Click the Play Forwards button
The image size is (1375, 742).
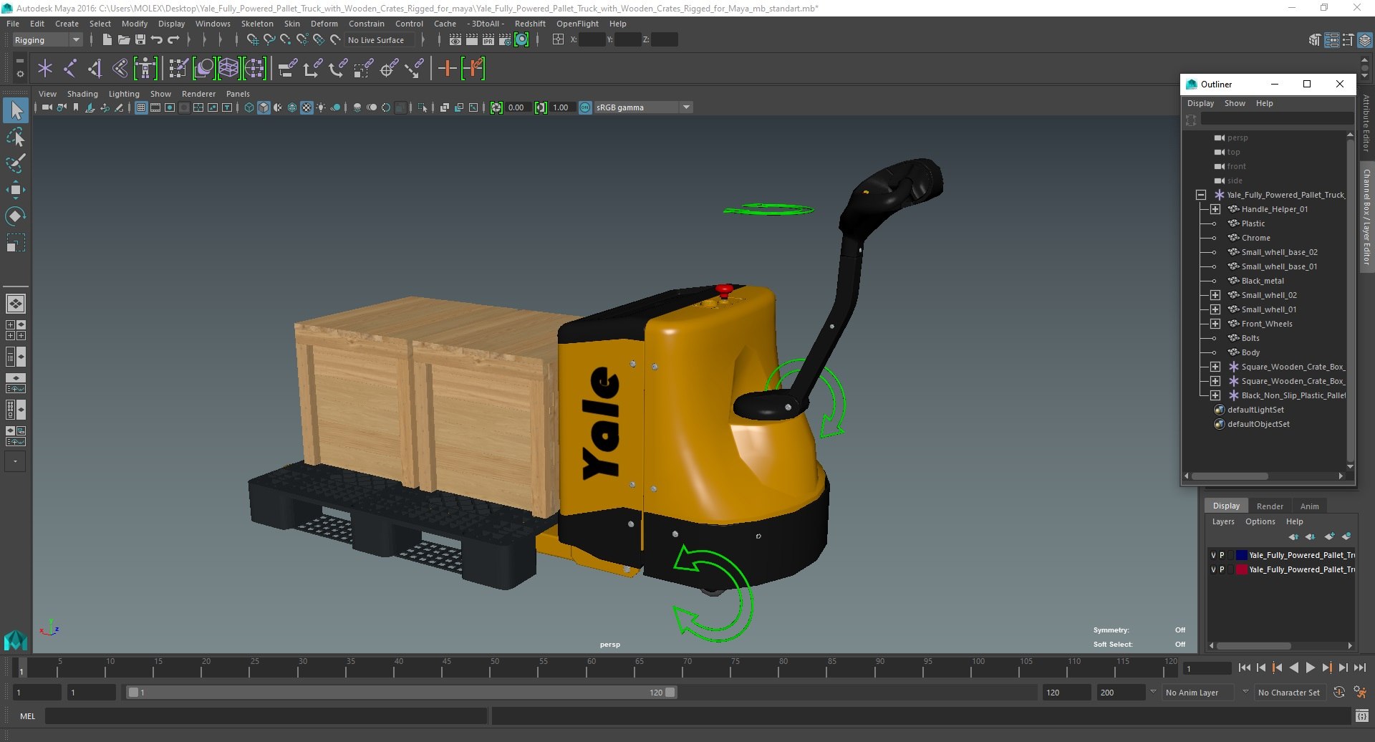(x=1310, y=668)
